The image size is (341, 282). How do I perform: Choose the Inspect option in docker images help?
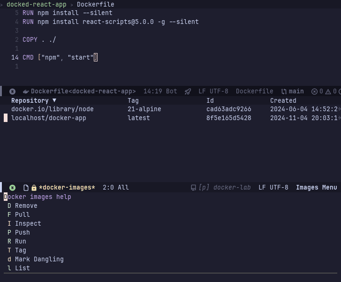tap(28, 223)
